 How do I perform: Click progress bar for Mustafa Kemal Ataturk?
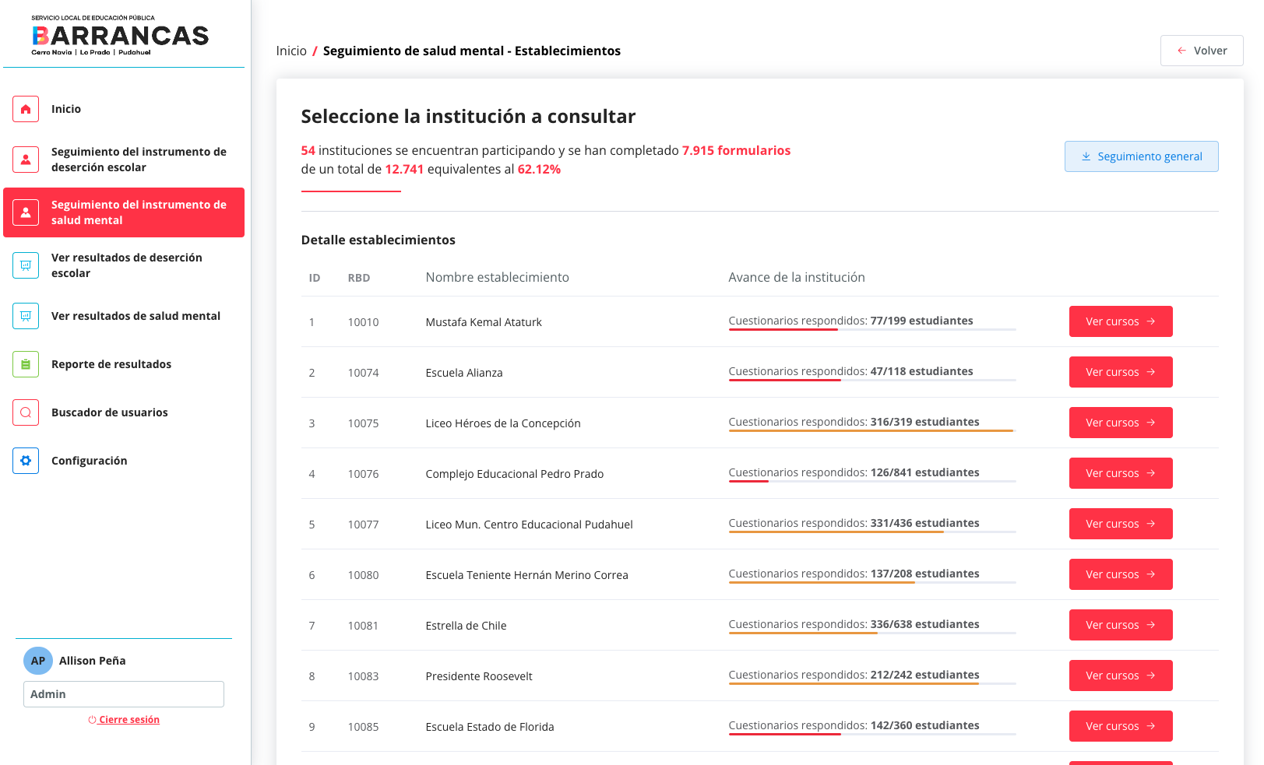tap(872, 330)
